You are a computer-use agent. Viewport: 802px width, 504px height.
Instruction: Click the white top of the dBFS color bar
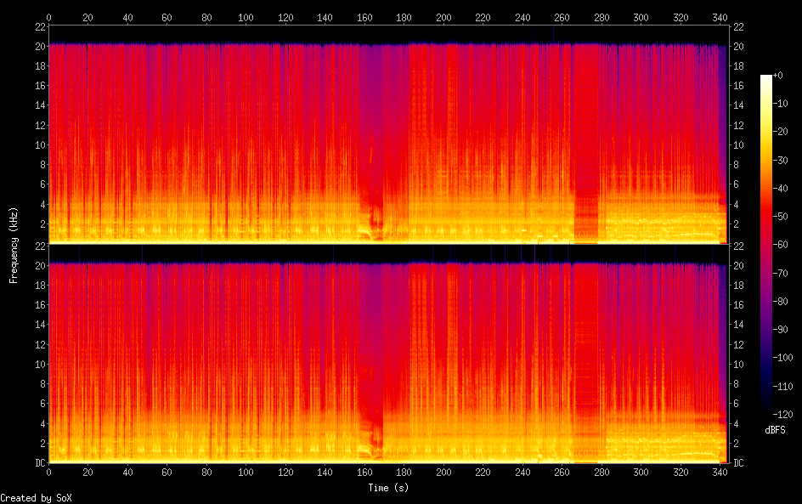766,78
